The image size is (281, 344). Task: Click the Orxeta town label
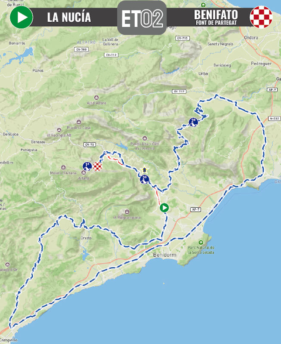pos(86,238)
